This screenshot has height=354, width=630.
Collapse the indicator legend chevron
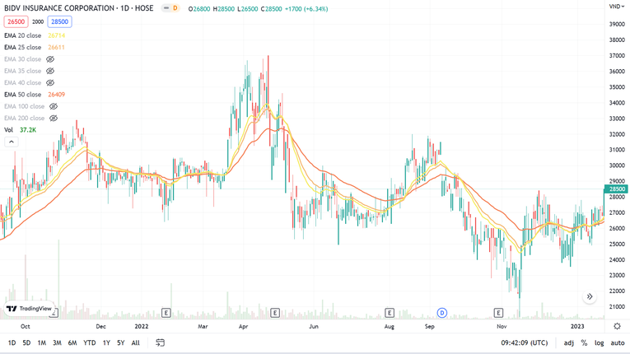pos(12,142)
